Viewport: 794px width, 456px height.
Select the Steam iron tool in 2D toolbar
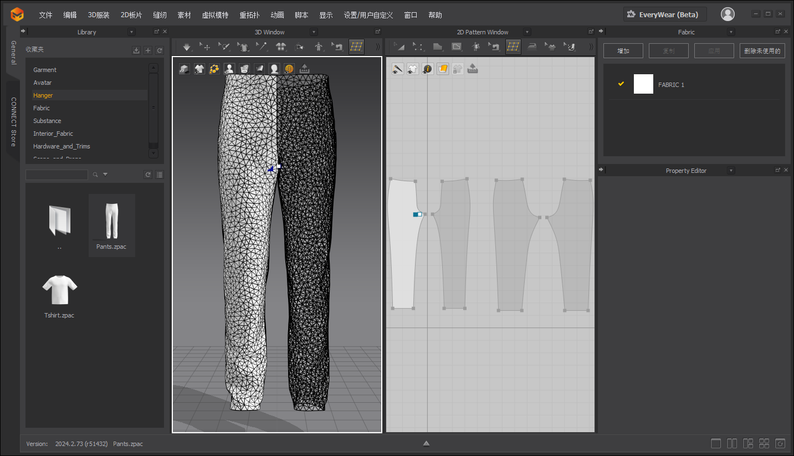click(532, 47)
